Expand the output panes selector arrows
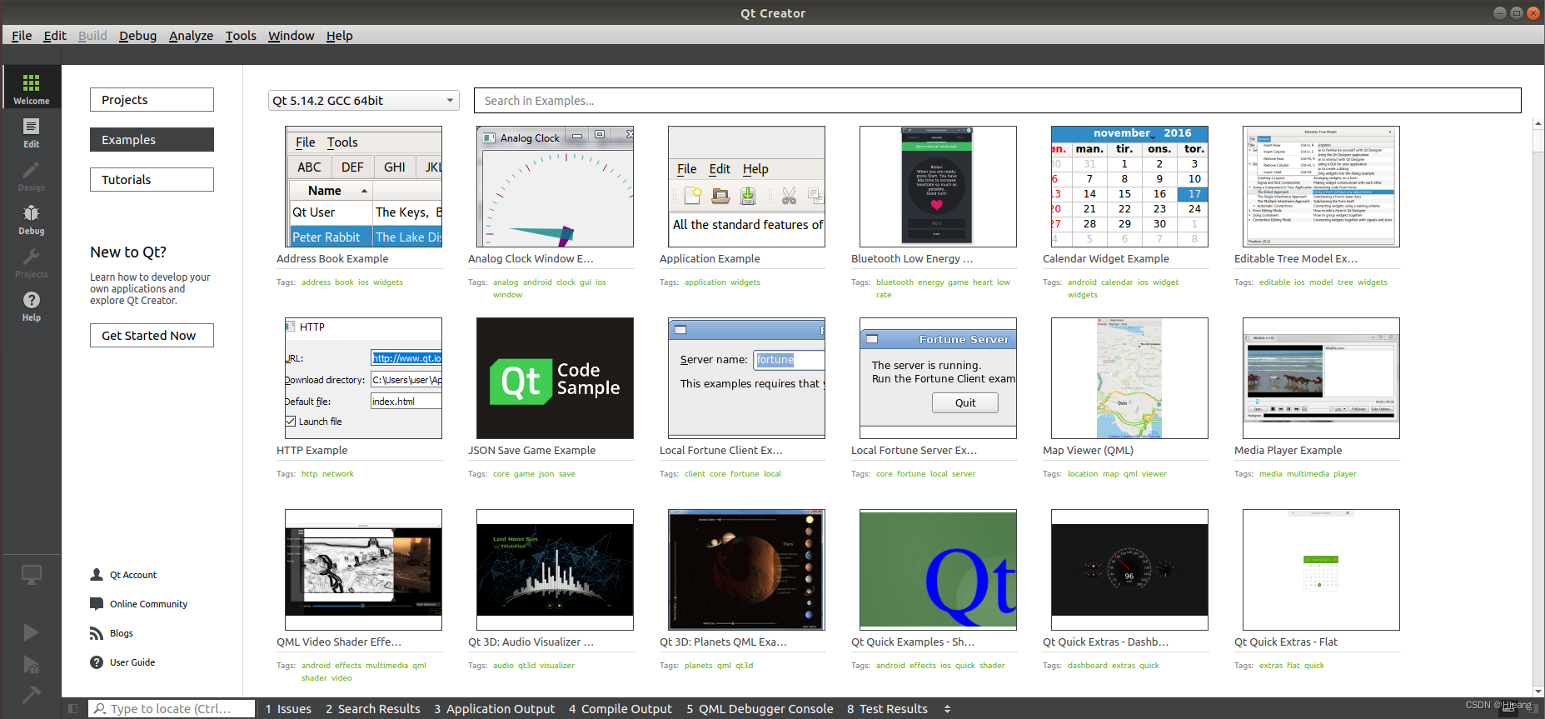This screenshot has height=719, width=1545. click(x=947, y=709)
